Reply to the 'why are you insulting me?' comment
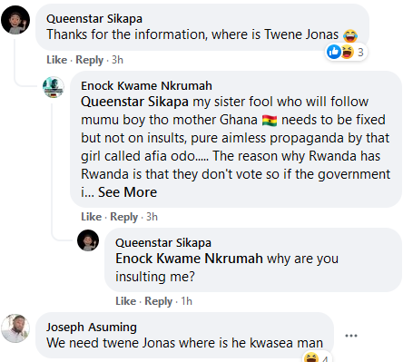The height and width of the screenshot is (362, 403). [159, 301]
